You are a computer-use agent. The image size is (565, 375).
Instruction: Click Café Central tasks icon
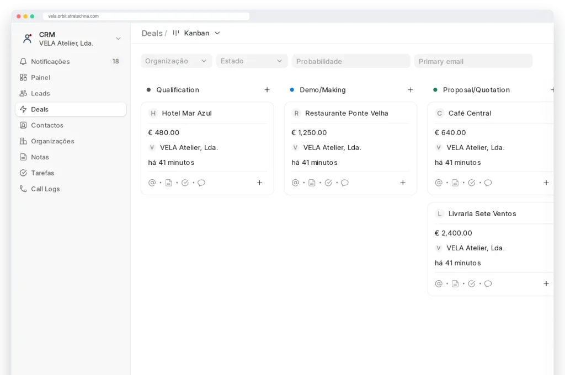click(x=472, y=183)
